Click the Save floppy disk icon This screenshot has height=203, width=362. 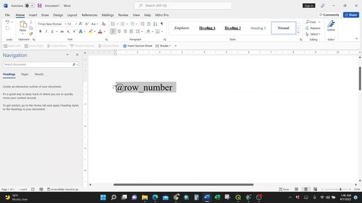pyautogui.click(x=40, y=6)
